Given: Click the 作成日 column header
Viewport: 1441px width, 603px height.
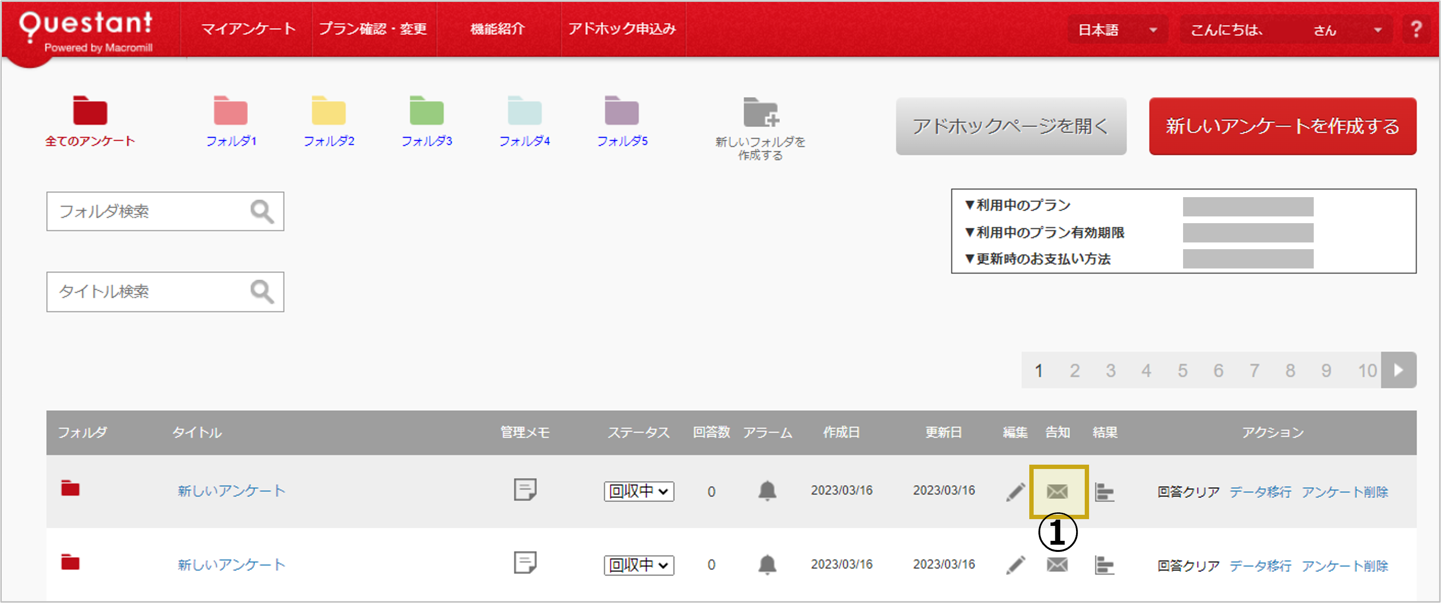Looking at the screenshot, I should 841,432.
